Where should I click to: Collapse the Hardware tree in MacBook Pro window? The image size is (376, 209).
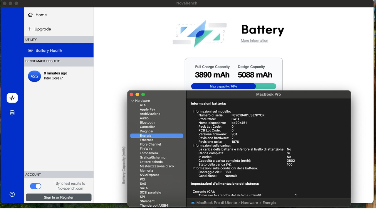click(132, 101)
